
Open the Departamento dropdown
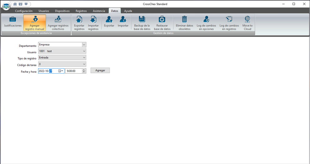[x=84, y=45]
